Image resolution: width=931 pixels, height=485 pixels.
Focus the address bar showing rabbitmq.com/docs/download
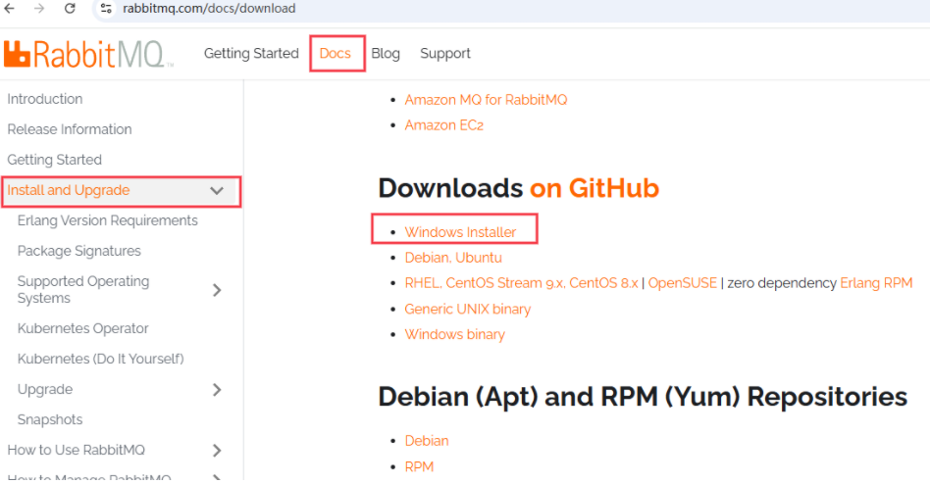click(209, 8)
